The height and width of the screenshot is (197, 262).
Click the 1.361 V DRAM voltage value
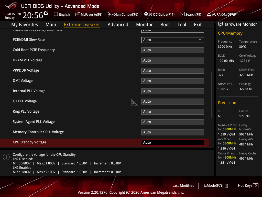point(223,89)
